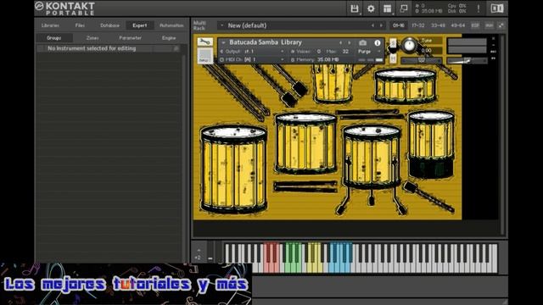Click the Tune knob
This screenshot has height=305, width=543.
tap(409, 45)
